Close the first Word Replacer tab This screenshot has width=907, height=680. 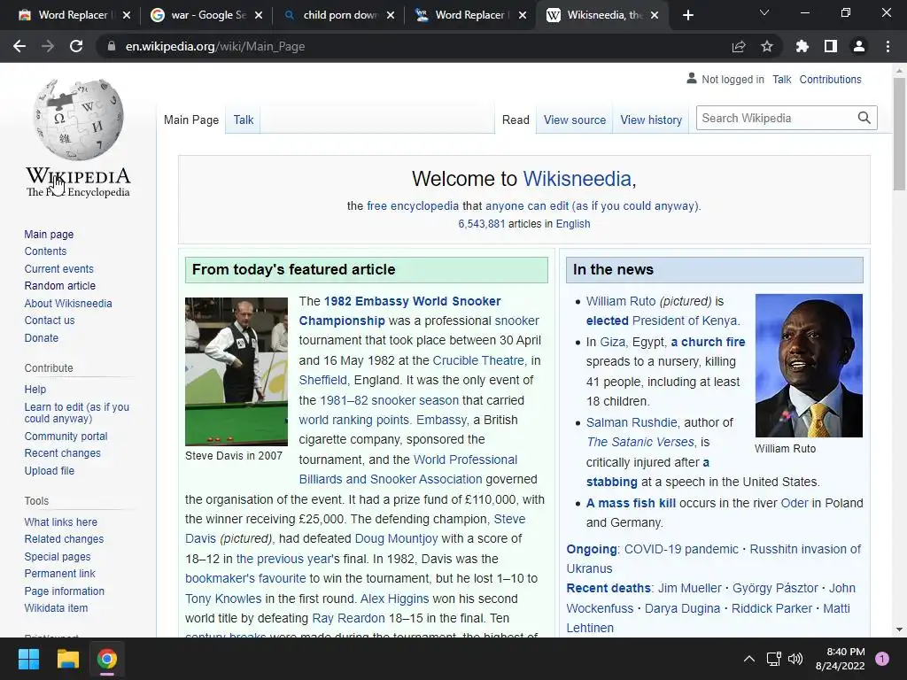(x=127, y=15)
